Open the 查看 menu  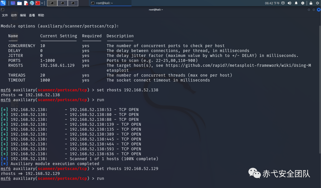tap(32, 15)
